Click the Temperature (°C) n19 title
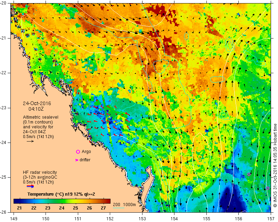 pyautogui.click(x=61, y=194)
